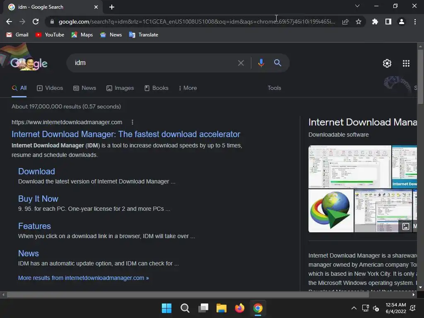This screenshot has height=318, width=424.
Task: Open Chrome three-dot menu
Action: coord(415,22)
